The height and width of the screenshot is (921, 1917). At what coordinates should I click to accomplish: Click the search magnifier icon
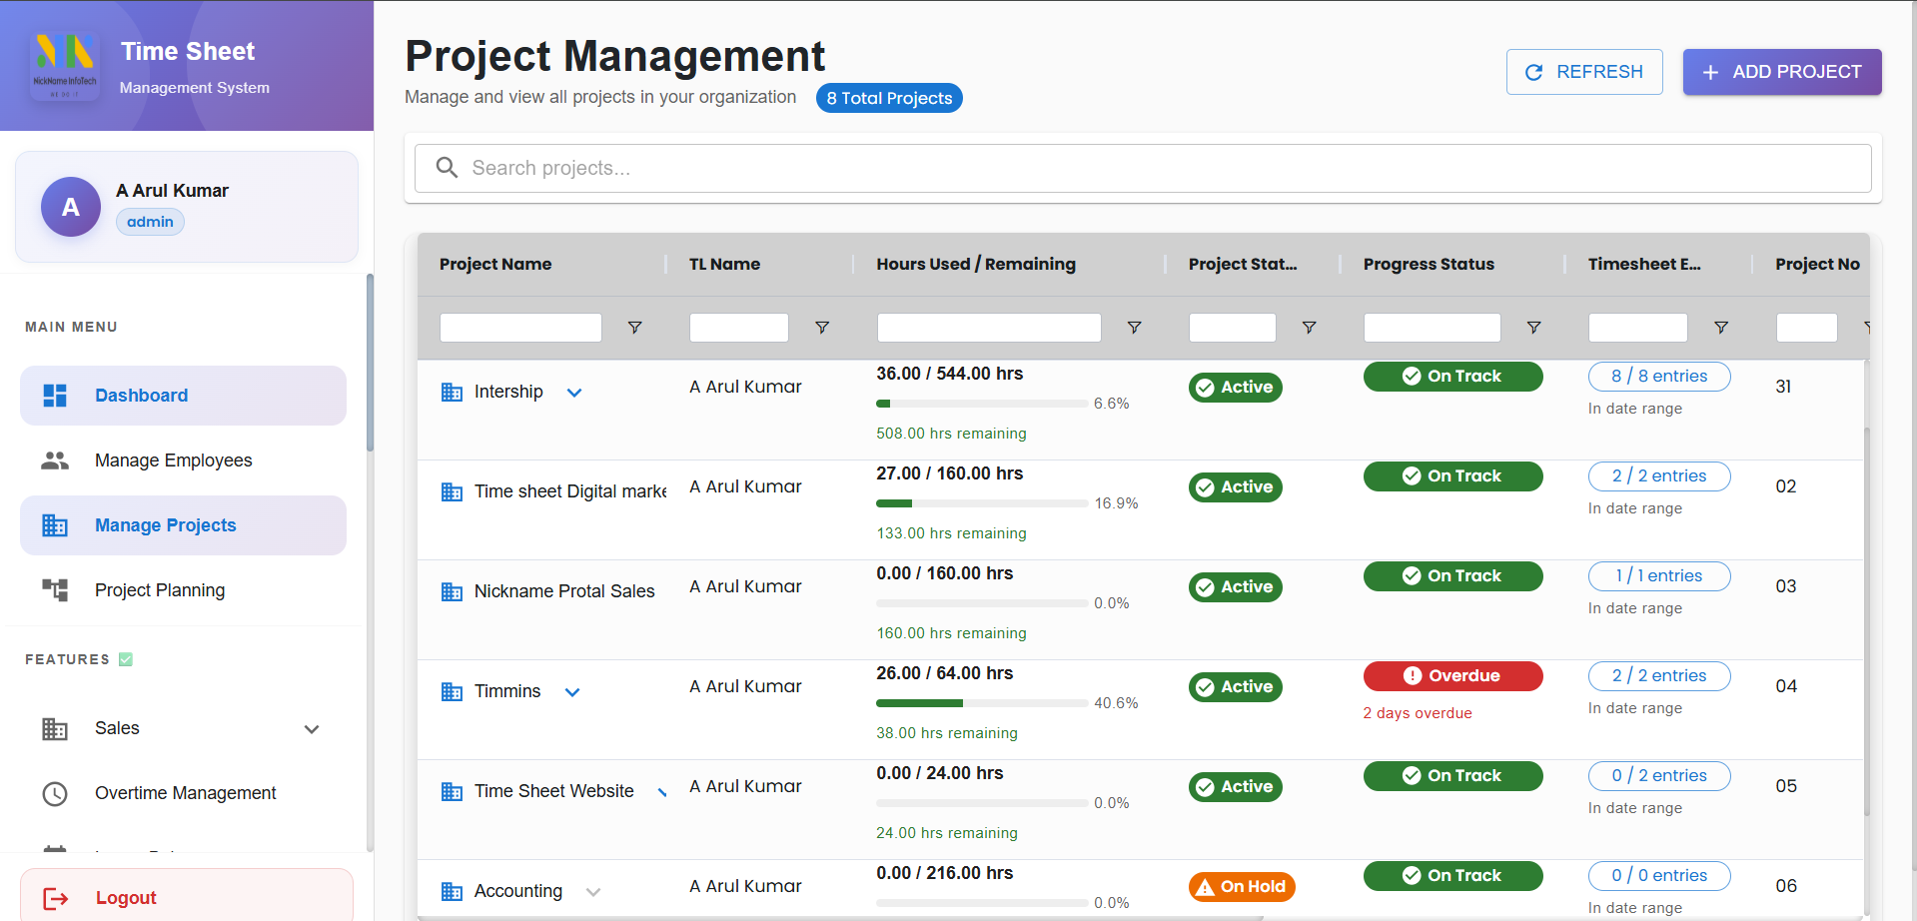point(447,168)
